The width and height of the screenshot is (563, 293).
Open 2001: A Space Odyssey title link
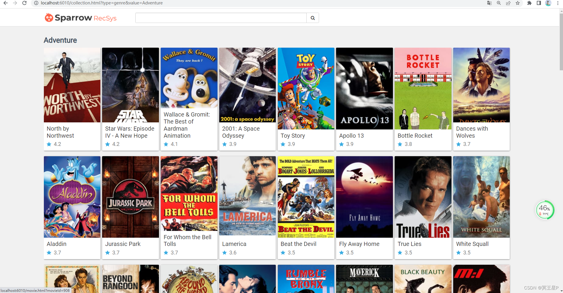[x=241, y=132]
